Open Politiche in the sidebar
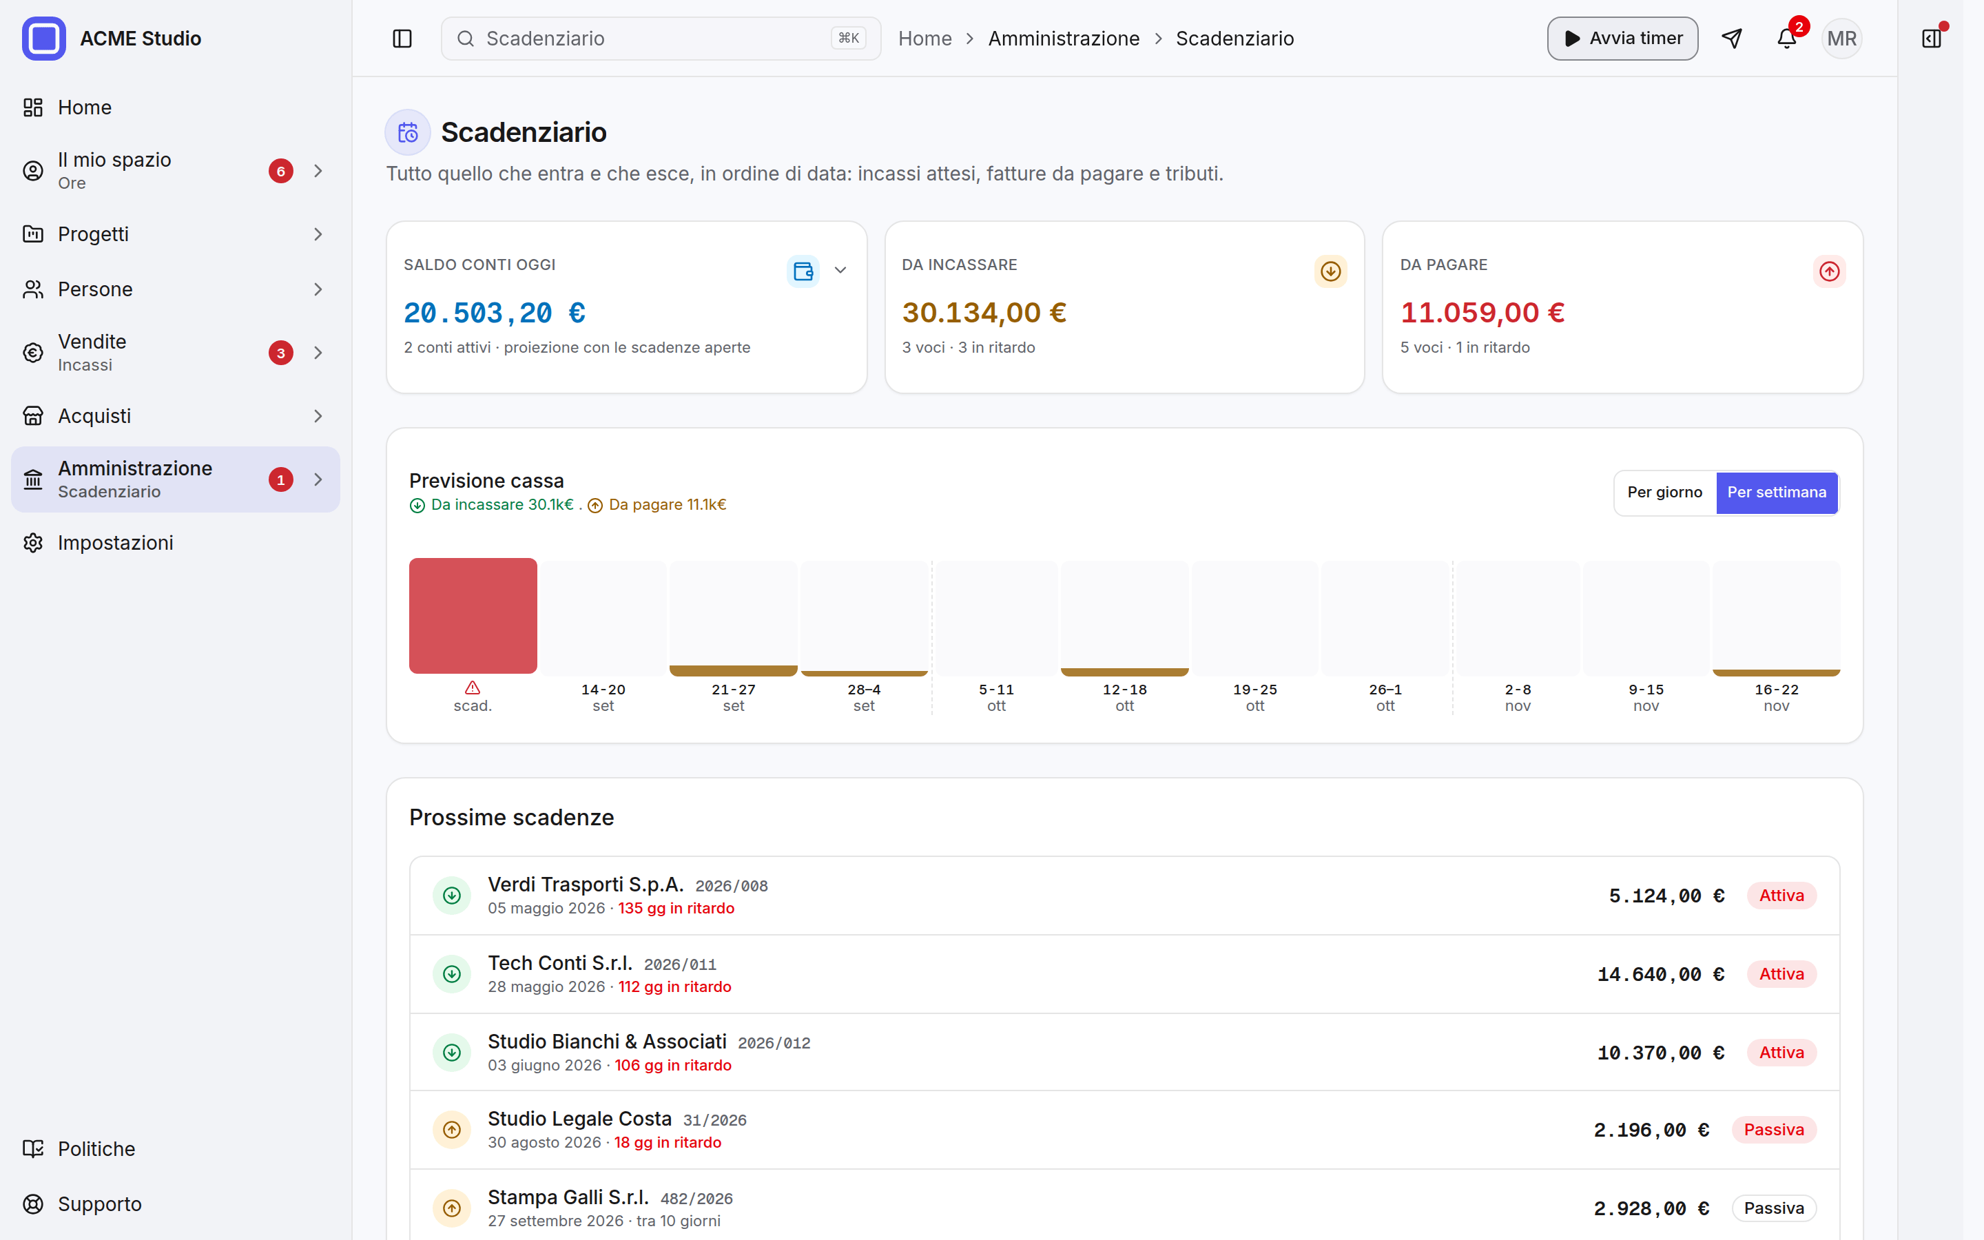 (x=176, y=1149)
